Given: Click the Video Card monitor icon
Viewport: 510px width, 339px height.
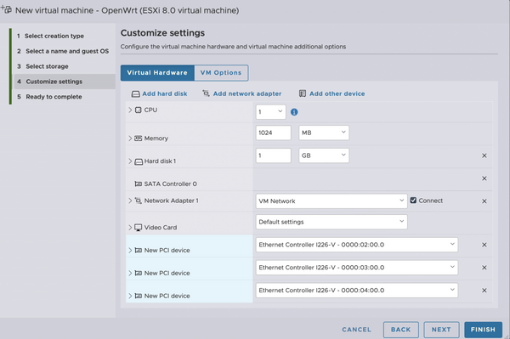Looking at the screenshot, I should pos(139,228).
